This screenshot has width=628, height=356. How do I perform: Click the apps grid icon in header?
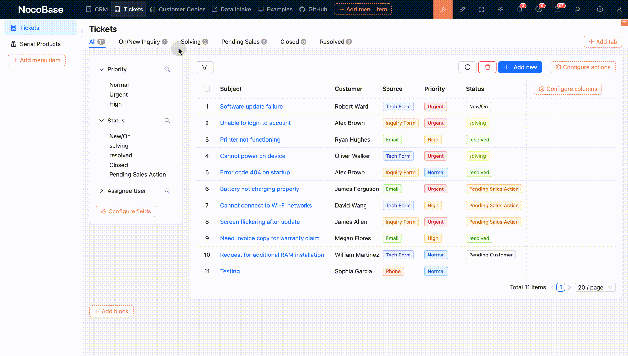481,9
